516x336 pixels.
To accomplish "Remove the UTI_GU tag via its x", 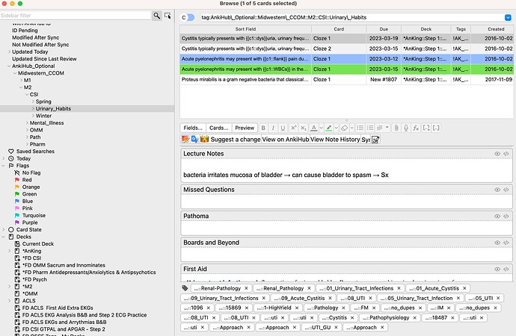I will 336,328.
